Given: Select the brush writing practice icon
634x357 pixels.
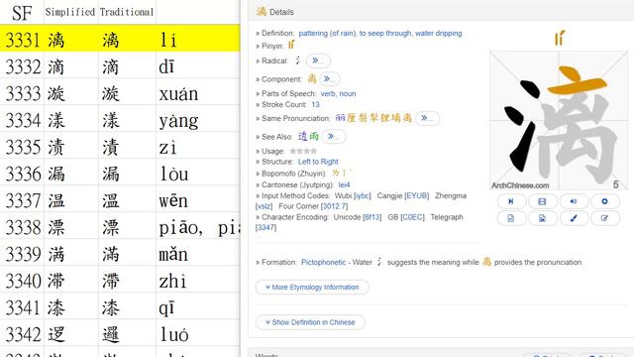Looking at the screenshot, I should [x=574, y=218].
